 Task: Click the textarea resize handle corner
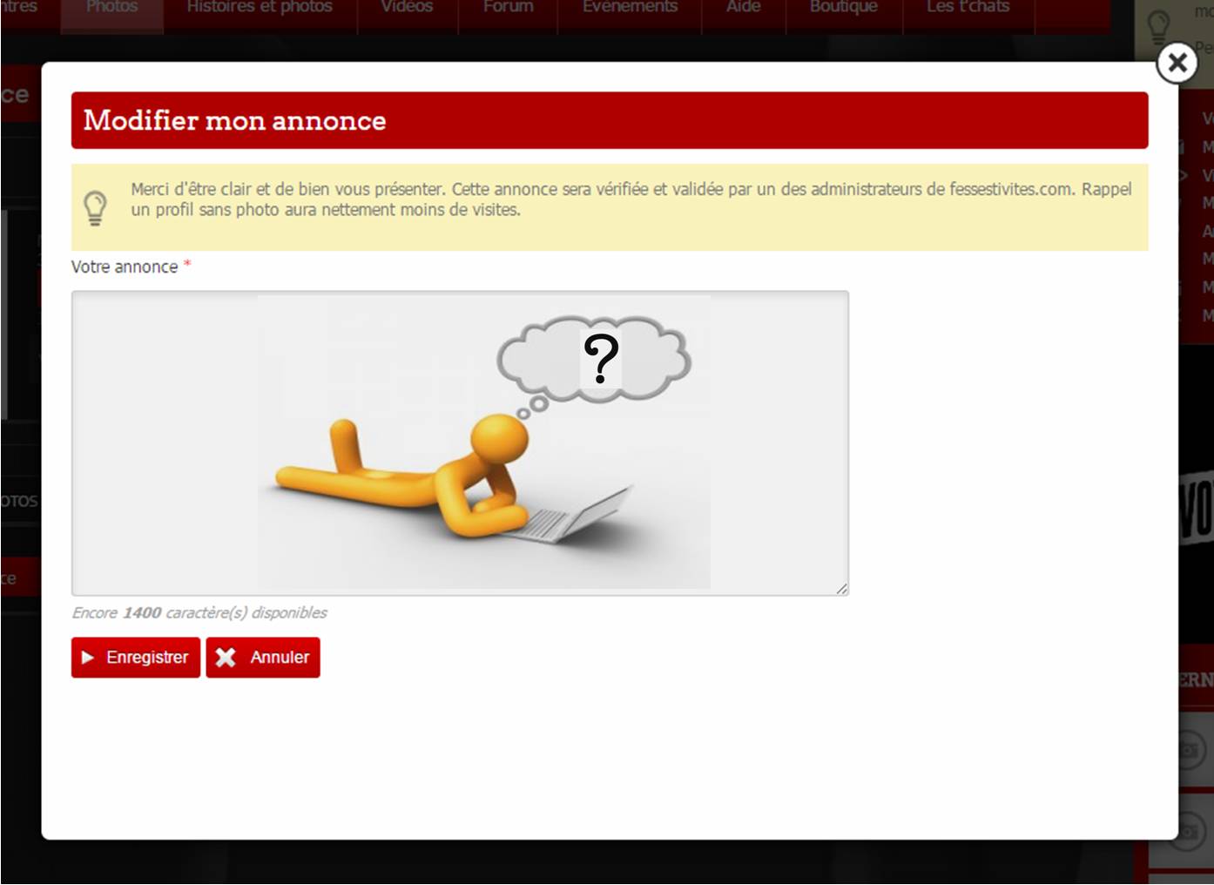pyautogui.click(x=841, y=589)
